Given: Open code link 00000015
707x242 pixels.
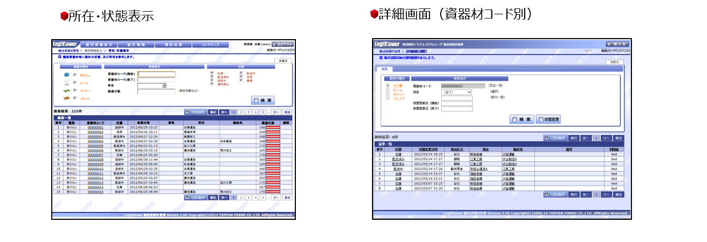Looking at the screenshot, I should [x=95, y=191].
